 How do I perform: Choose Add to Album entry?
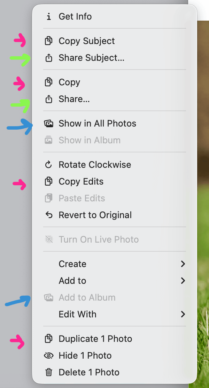(87, 297)
